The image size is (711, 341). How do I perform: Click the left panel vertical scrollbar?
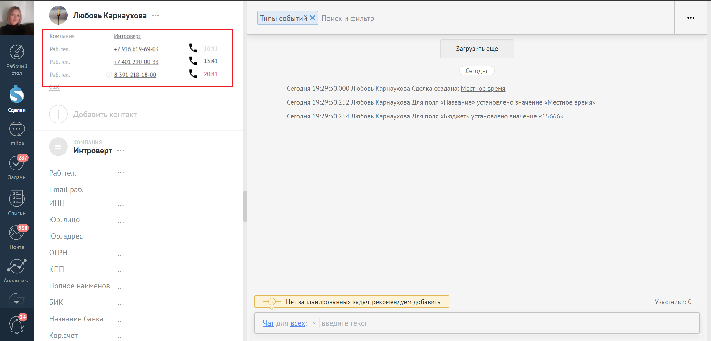tap(245, 206)
